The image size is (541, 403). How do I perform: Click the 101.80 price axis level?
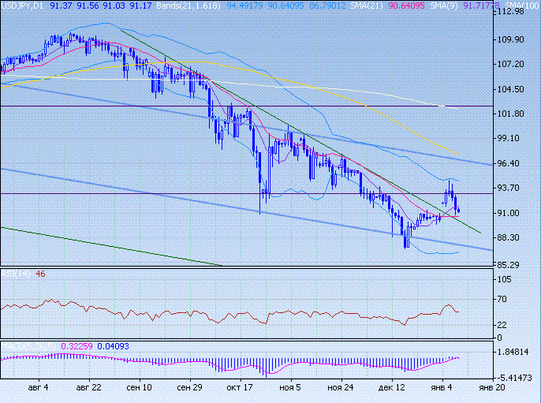513,114
